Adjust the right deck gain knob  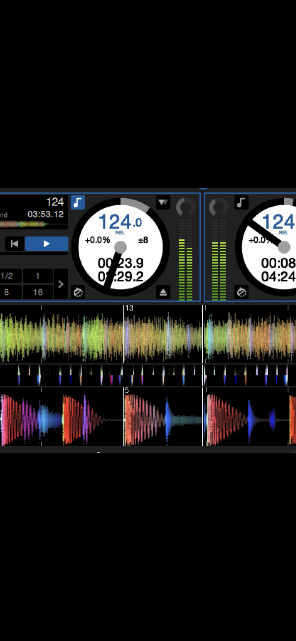pos(218,207)
